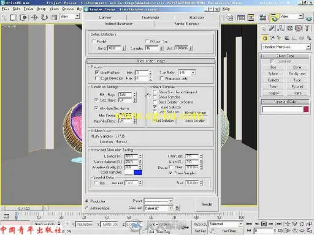Screen dimensions: 314x235
Task: Toggle the Prepass only checkbox
Action: point(162,78)
